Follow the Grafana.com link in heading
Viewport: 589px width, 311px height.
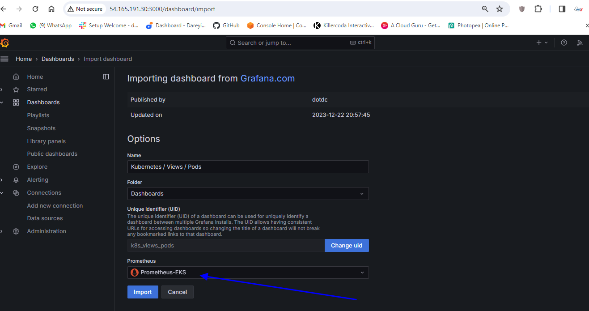tap(267, 78)
